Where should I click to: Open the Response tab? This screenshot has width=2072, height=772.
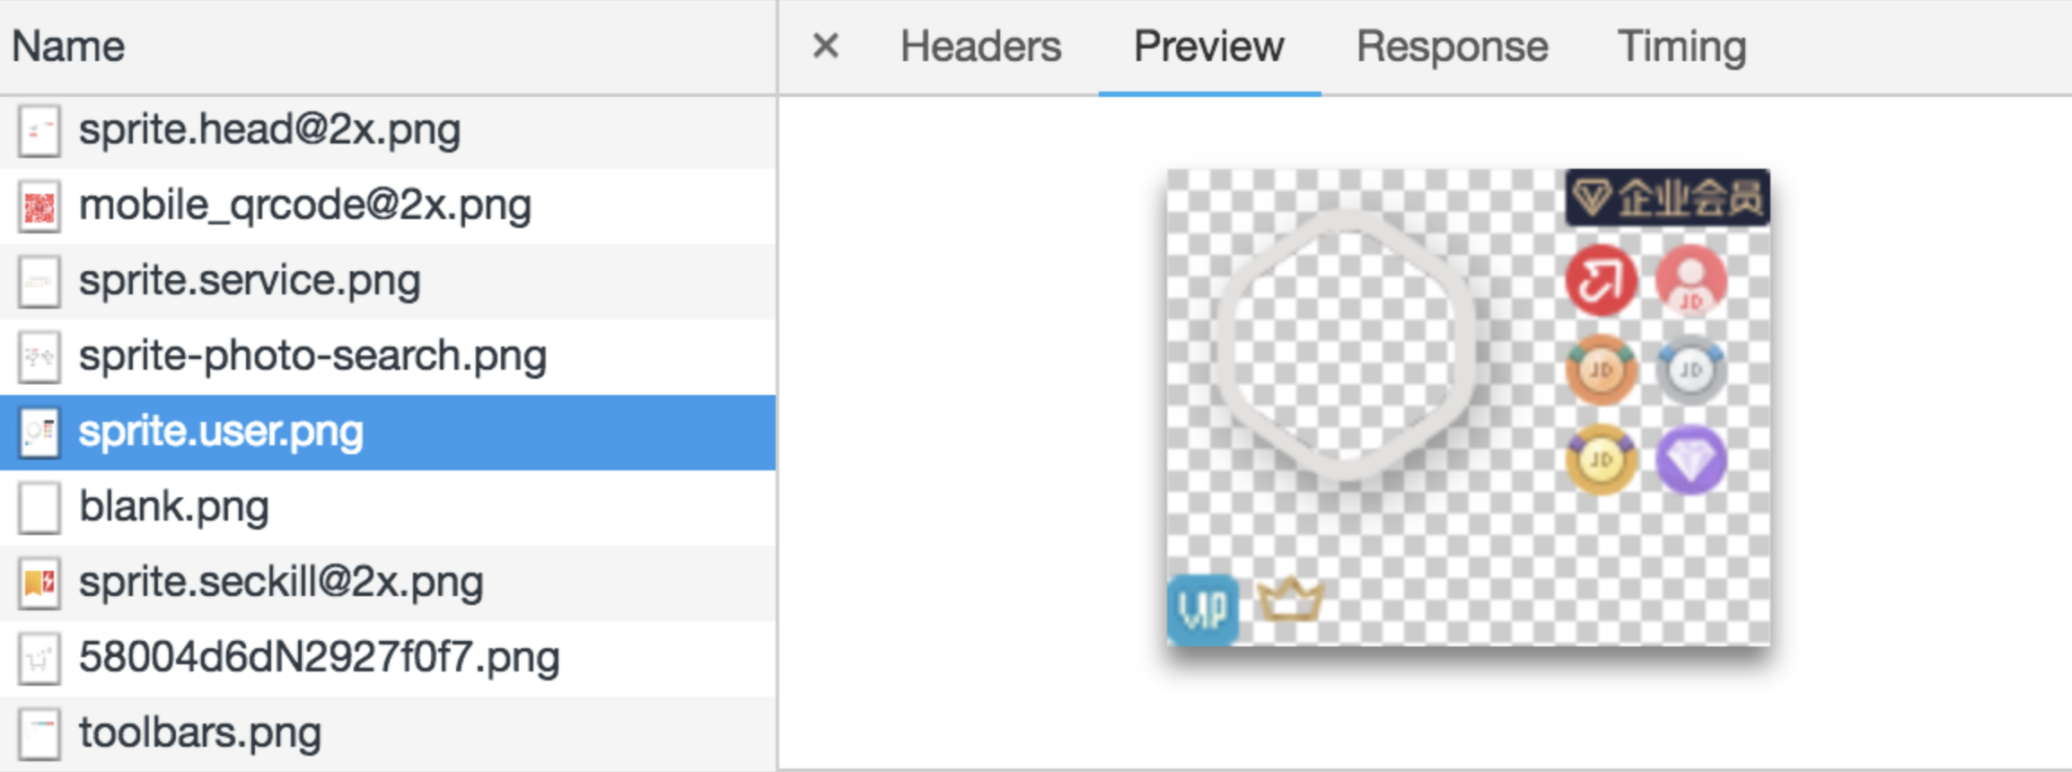click(1452, 47)
